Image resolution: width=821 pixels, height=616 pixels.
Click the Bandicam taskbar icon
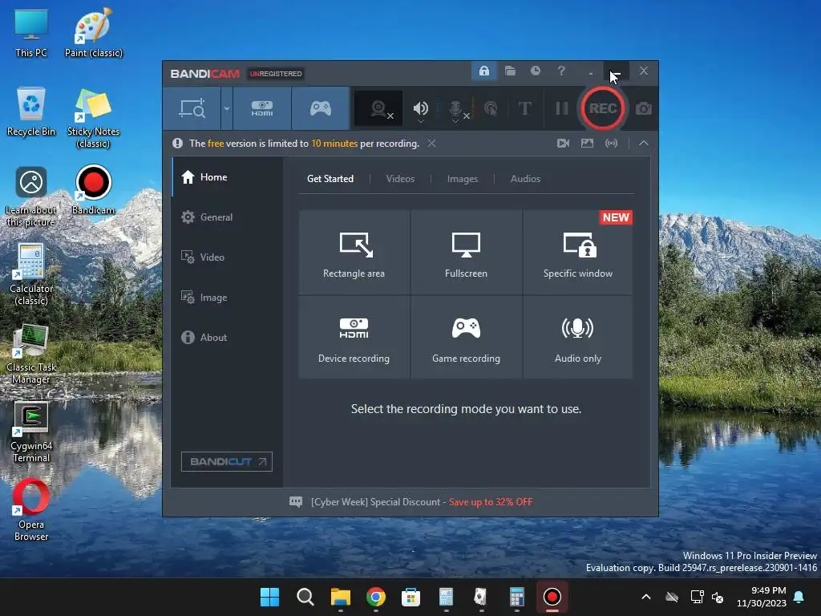pos(552,597)
